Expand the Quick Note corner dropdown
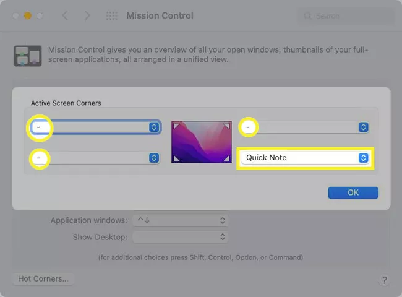402x297 pixels. click(x=306, y=158)
